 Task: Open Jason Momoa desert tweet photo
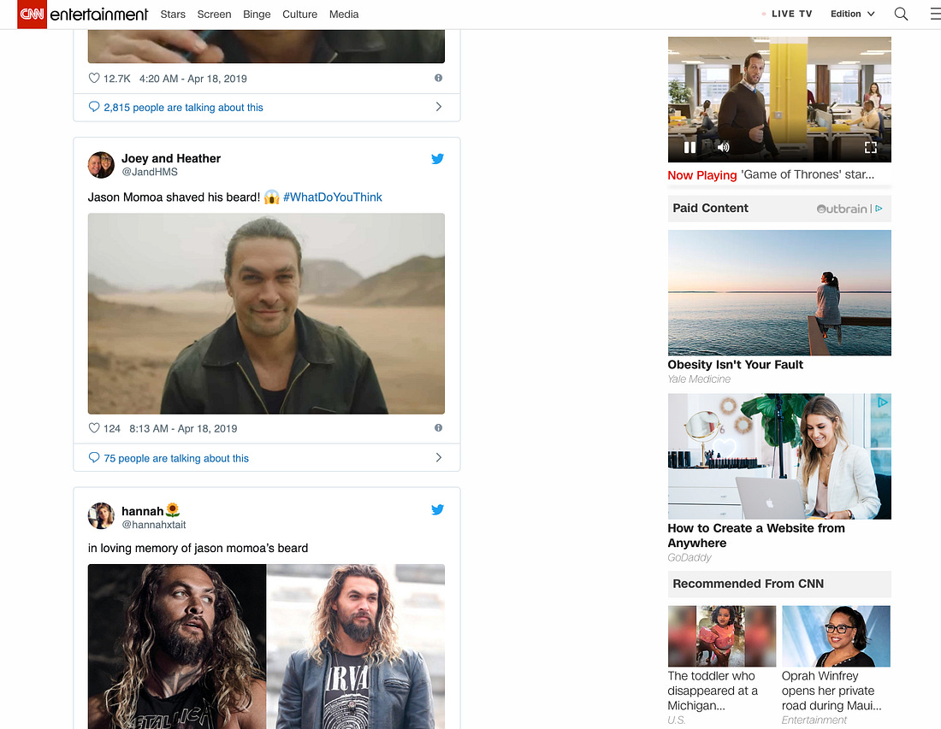coord(266,314)
